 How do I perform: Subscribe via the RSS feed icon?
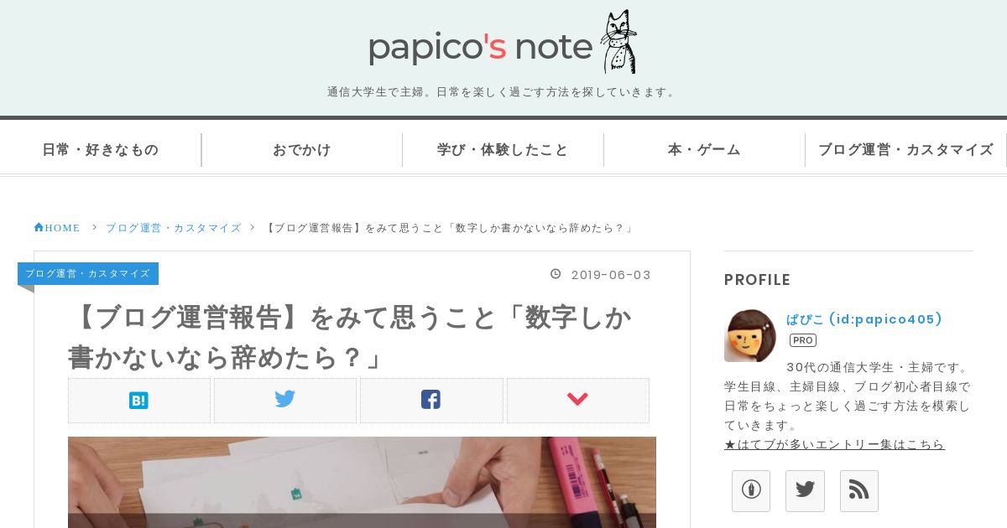(858, 491)
